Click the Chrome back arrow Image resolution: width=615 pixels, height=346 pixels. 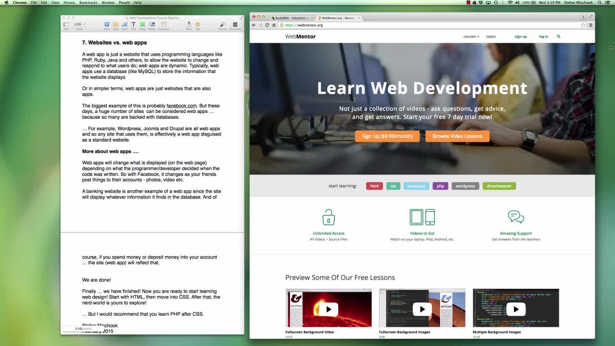click(x=254, y=25)
